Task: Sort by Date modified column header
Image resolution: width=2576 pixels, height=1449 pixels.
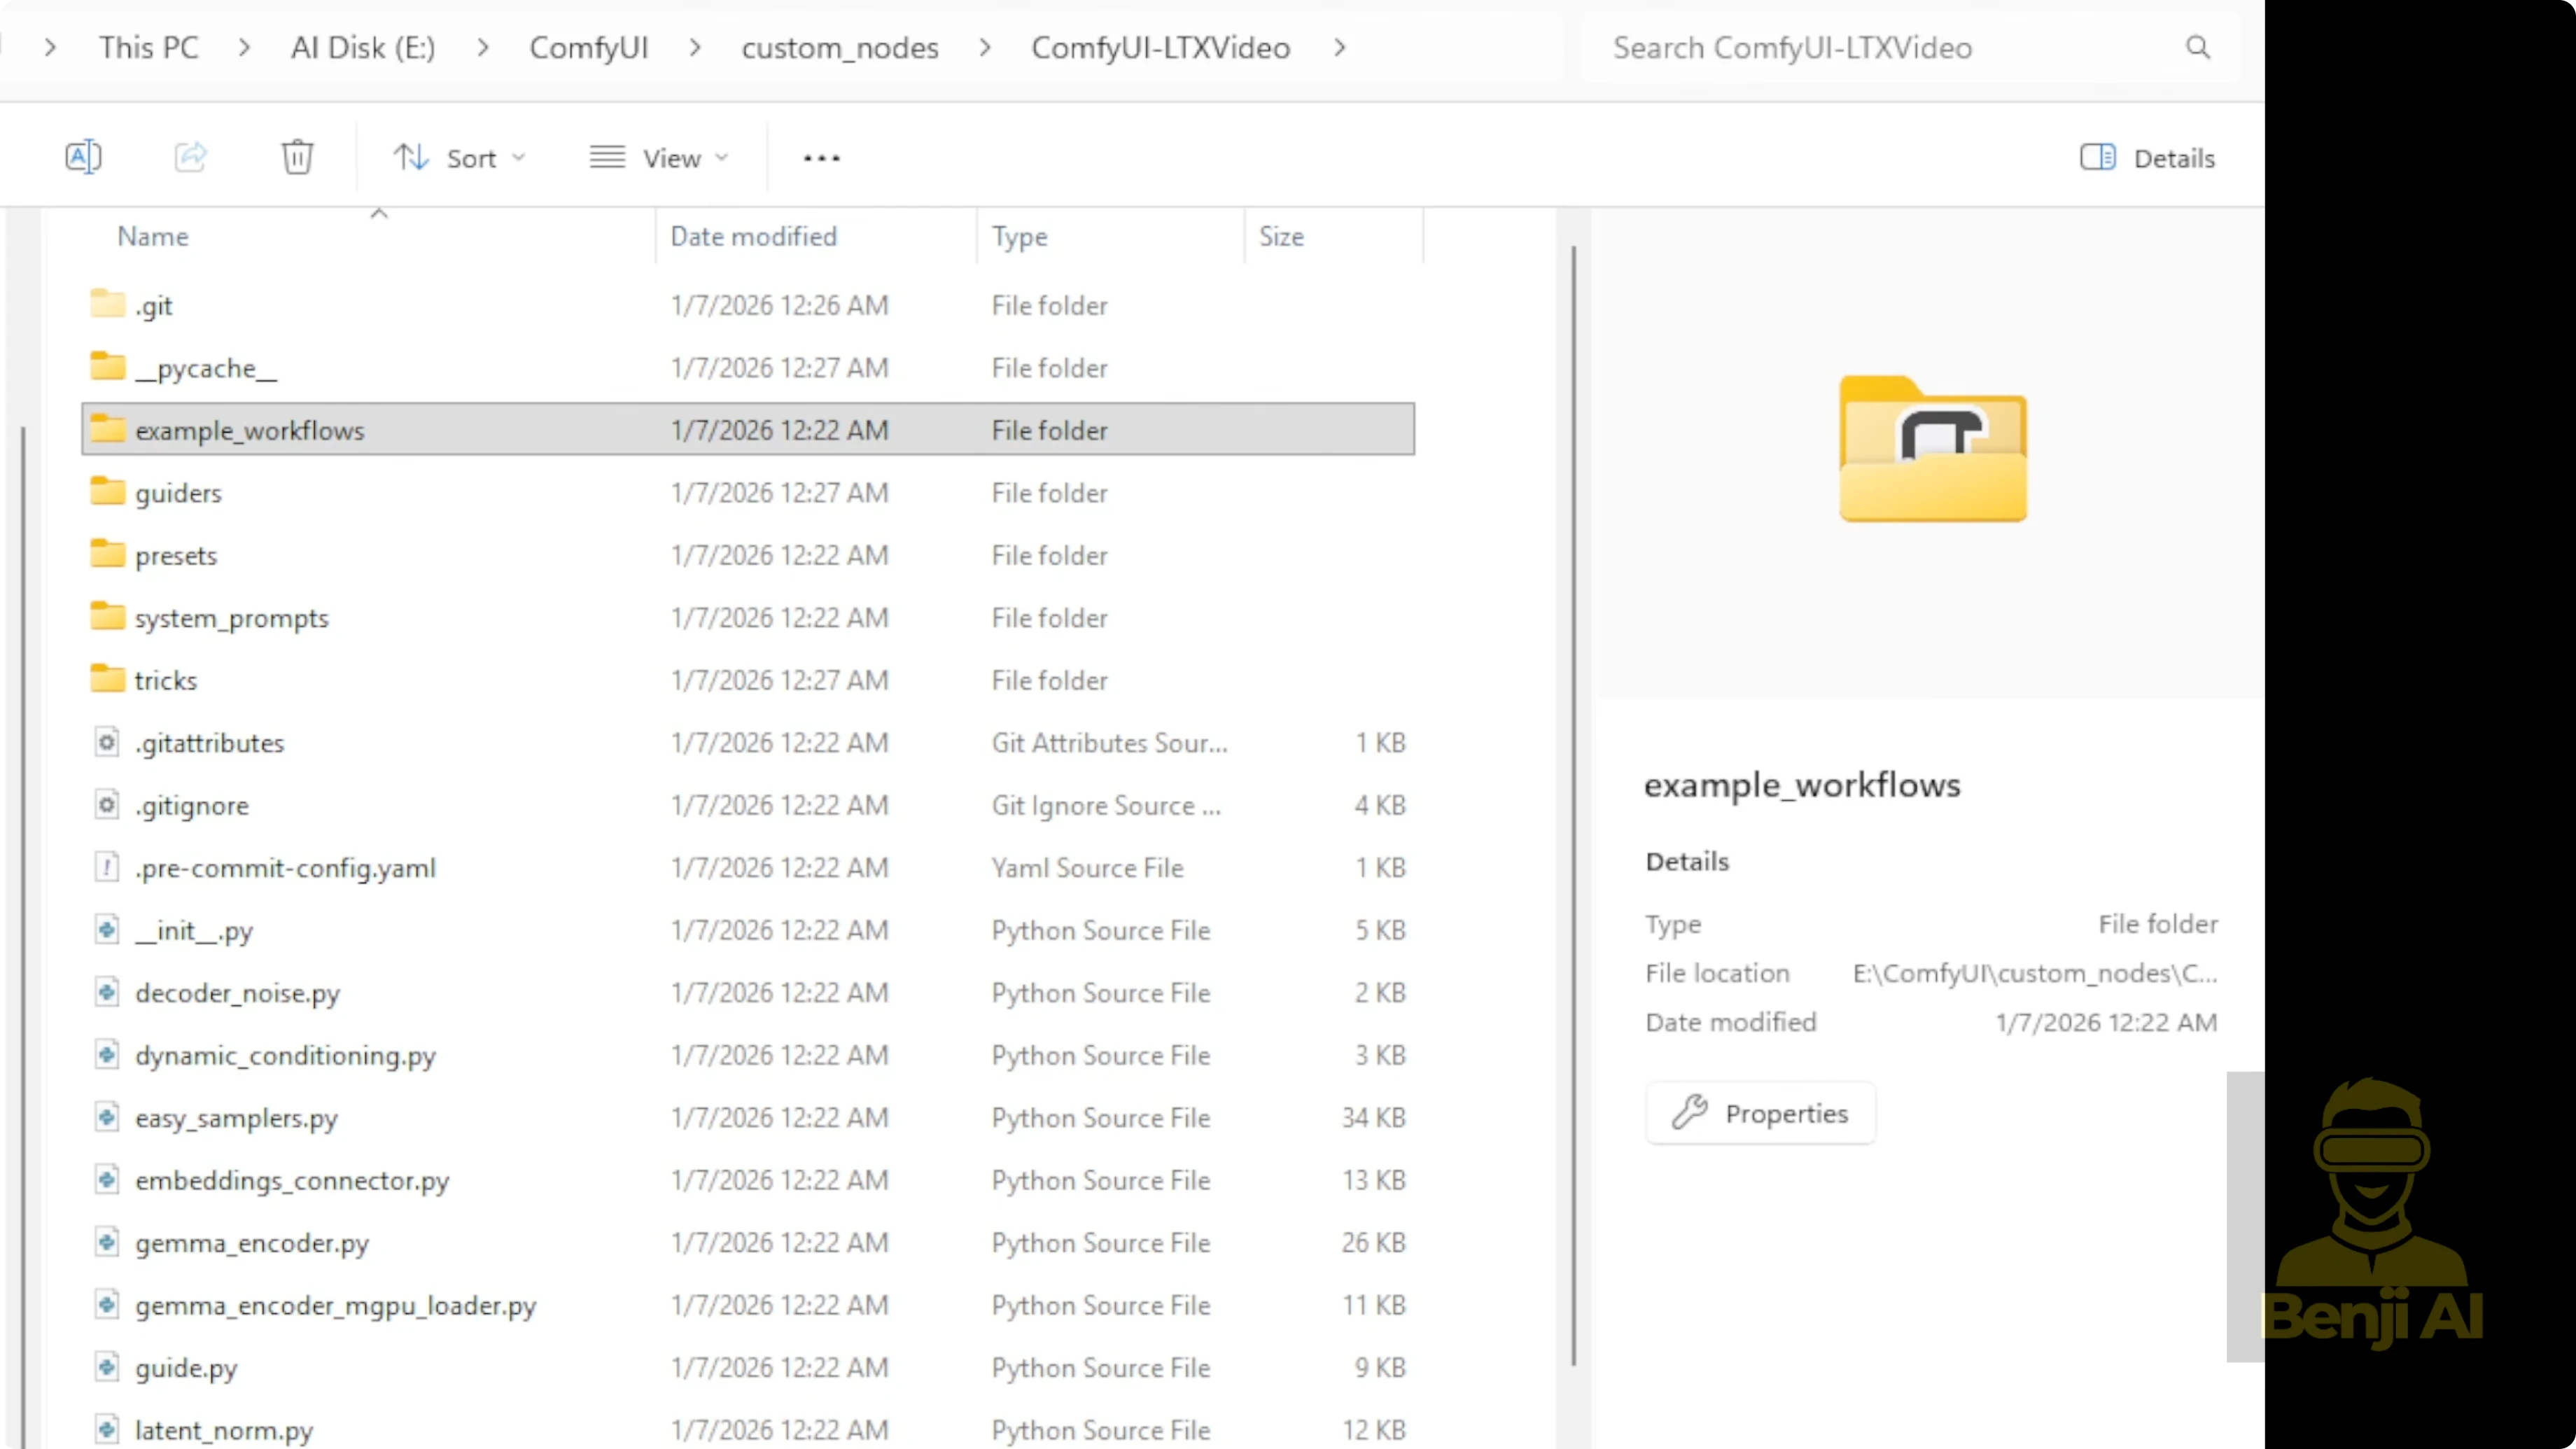Action: click(x=753, y=236)
